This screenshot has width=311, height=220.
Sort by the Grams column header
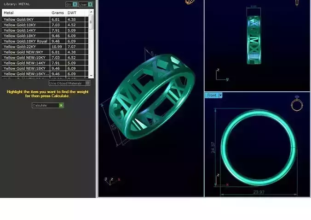coord(58,13)
